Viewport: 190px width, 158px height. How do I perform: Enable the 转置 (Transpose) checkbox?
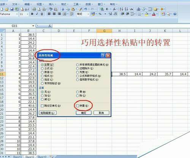click(x=78, y=106)
